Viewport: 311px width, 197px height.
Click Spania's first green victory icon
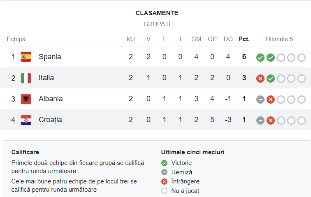(260, 58)
